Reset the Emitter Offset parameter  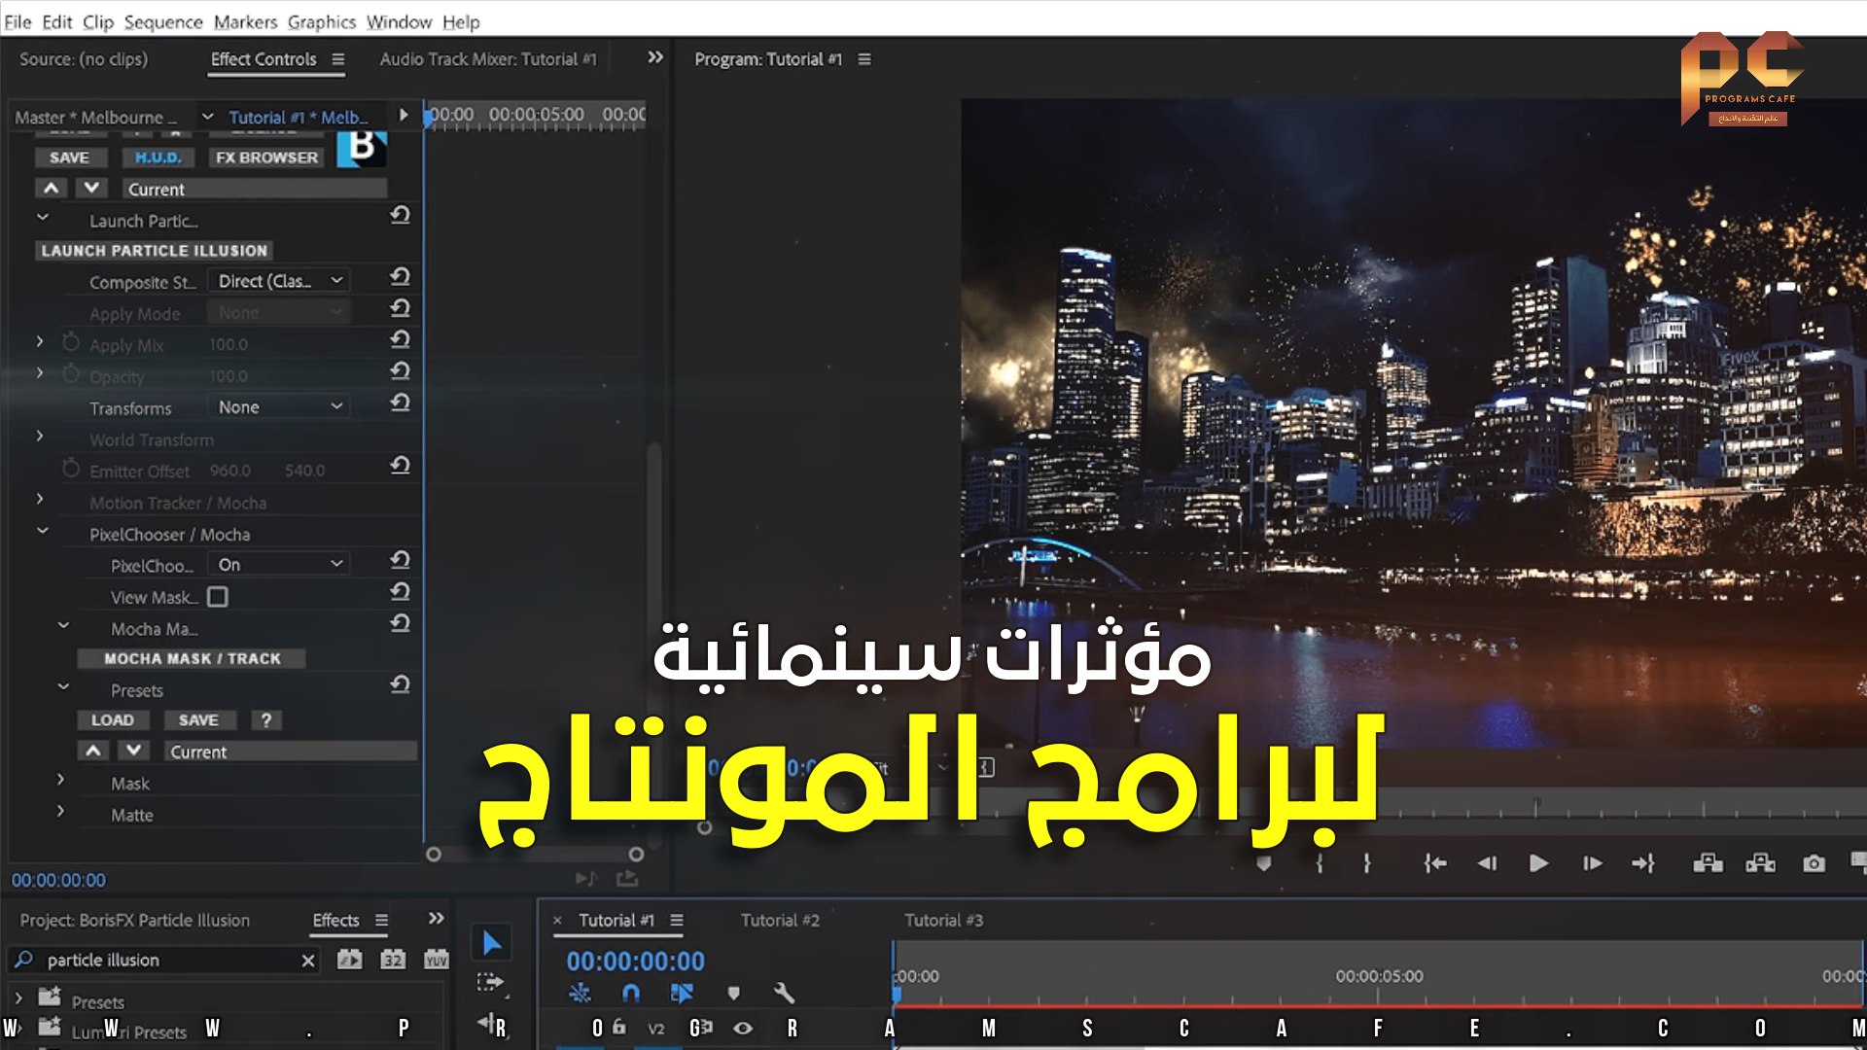(400, 466)
